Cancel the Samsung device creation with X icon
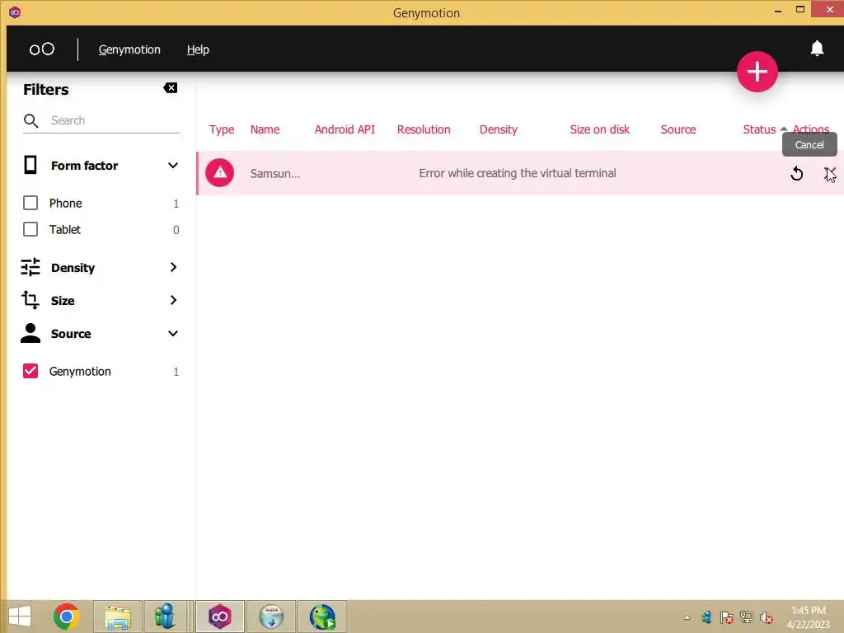The height and width of the screenshot is (633, 844). (x=829, y=173)
